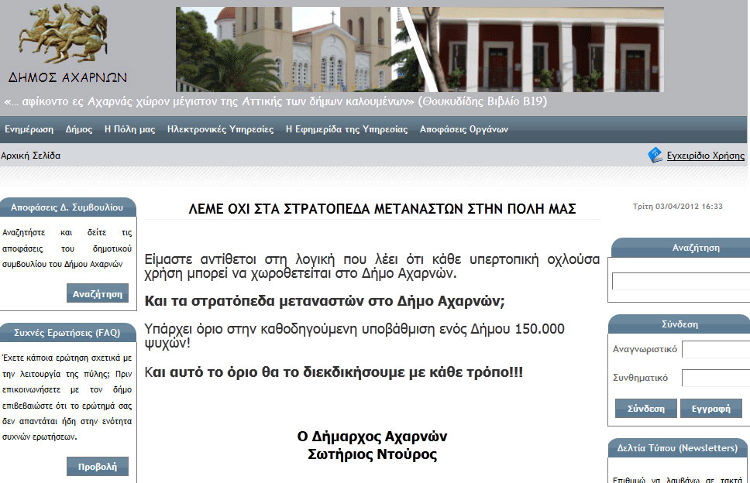Open the Εγχειρίδιο Χρήσης link
Image resolution: width=750 pixels, height=483 pixels.
point(705,156)
